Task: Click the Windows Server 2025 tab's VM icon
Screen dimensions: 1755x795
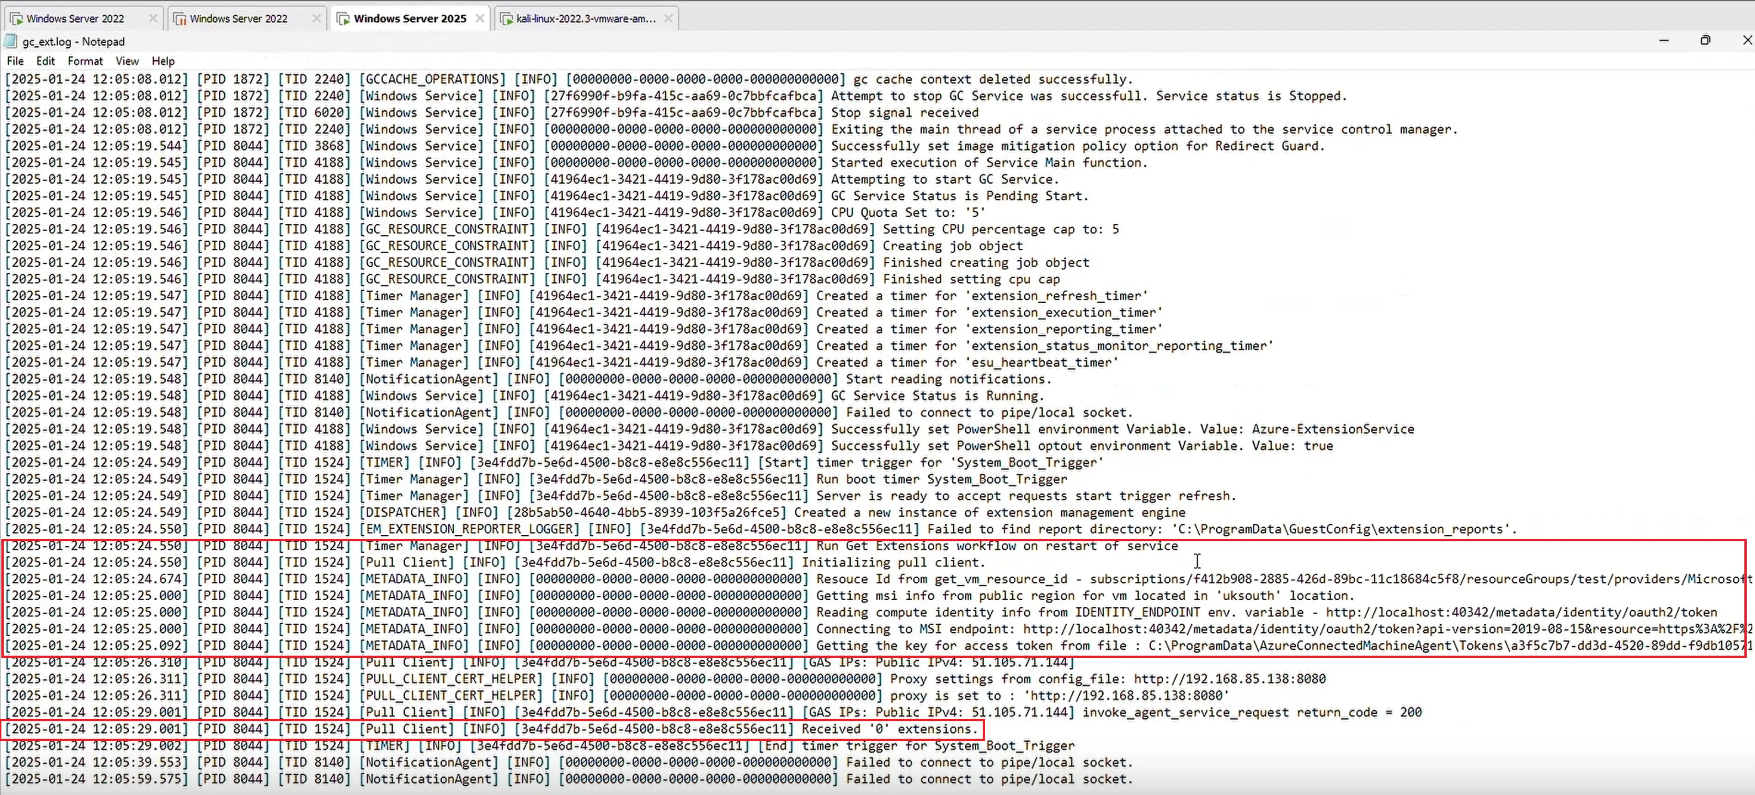Action: pyautogui.click(x=343, y=18)
